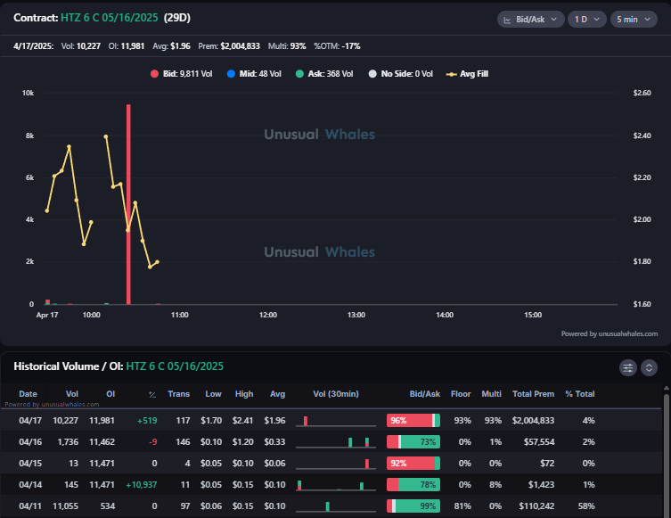Screen dimensions: 671x518
Task: Click the -9 OI change value
Action: (x=152, y=442)
